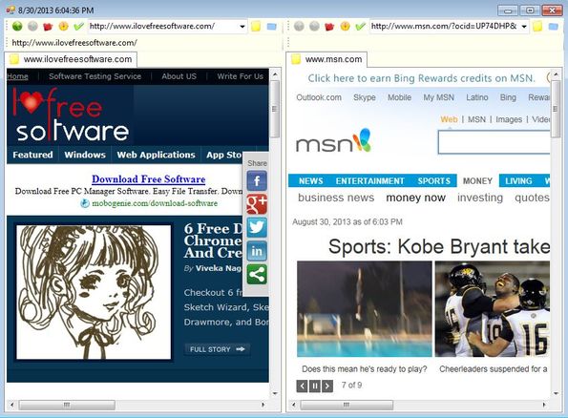
Task: Click the orange round icon in right pane toolbar
Action: pos(345,26)
